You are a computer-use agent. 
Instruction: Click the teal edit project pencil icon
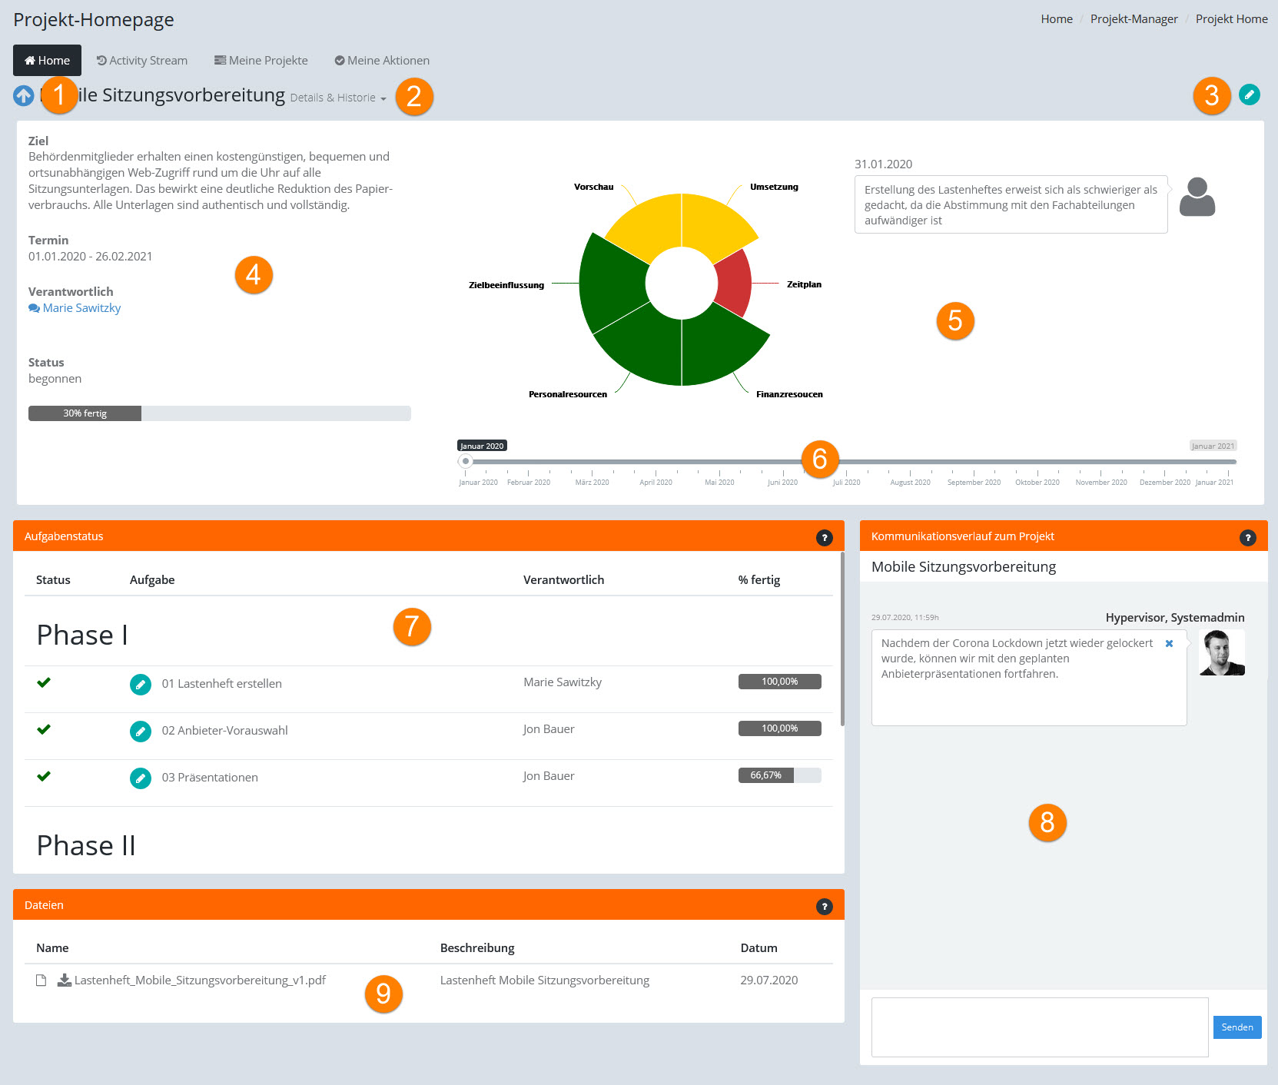(1250, 95)
